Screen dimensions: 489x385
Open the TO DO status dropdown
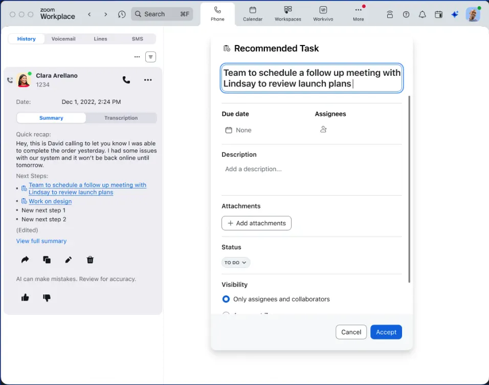235,262
